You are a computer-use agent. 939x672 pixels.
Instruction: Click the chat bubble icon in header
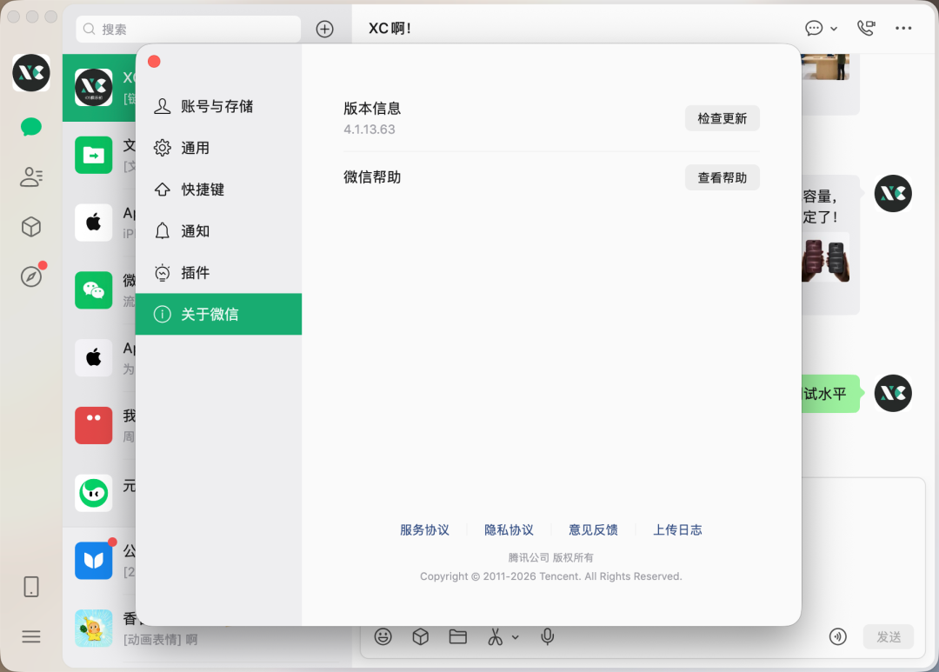point(814,28)
